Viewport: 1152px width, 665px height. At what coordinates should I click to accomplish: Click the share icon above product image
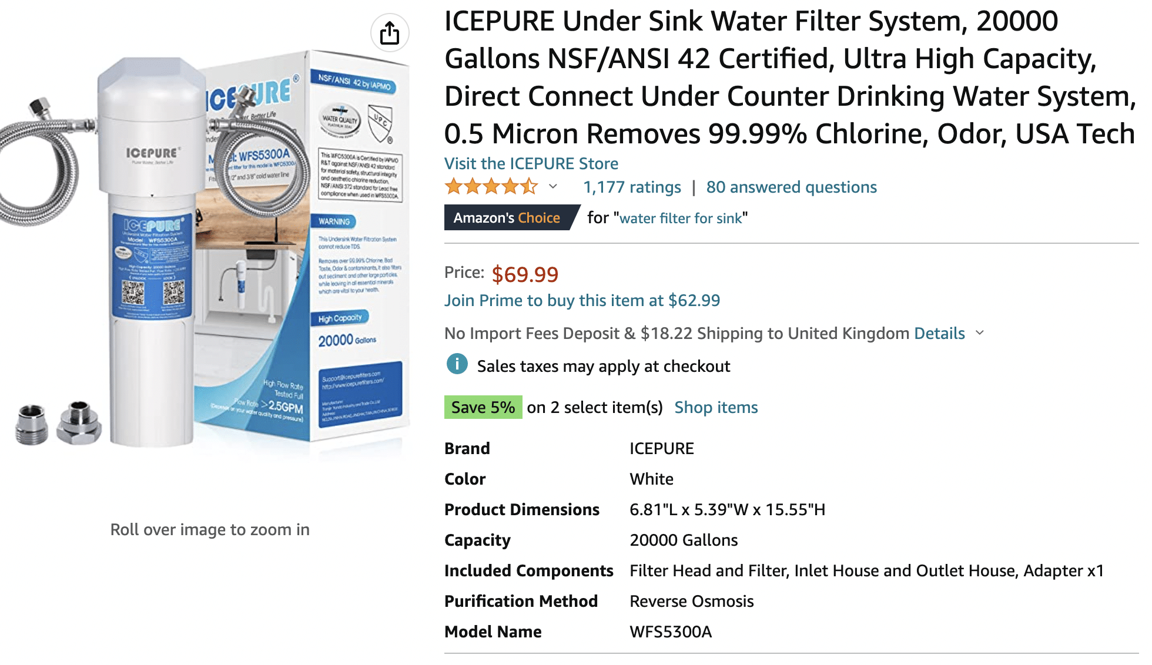(390, 32)
